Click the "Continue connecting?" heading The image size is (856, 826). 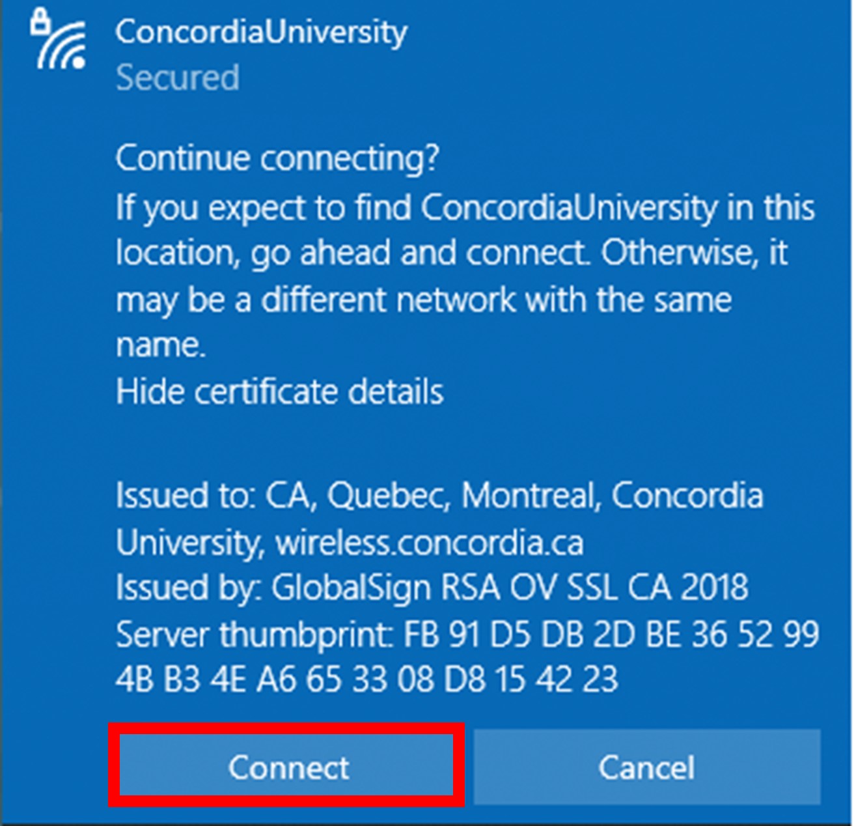click(277, 158)
